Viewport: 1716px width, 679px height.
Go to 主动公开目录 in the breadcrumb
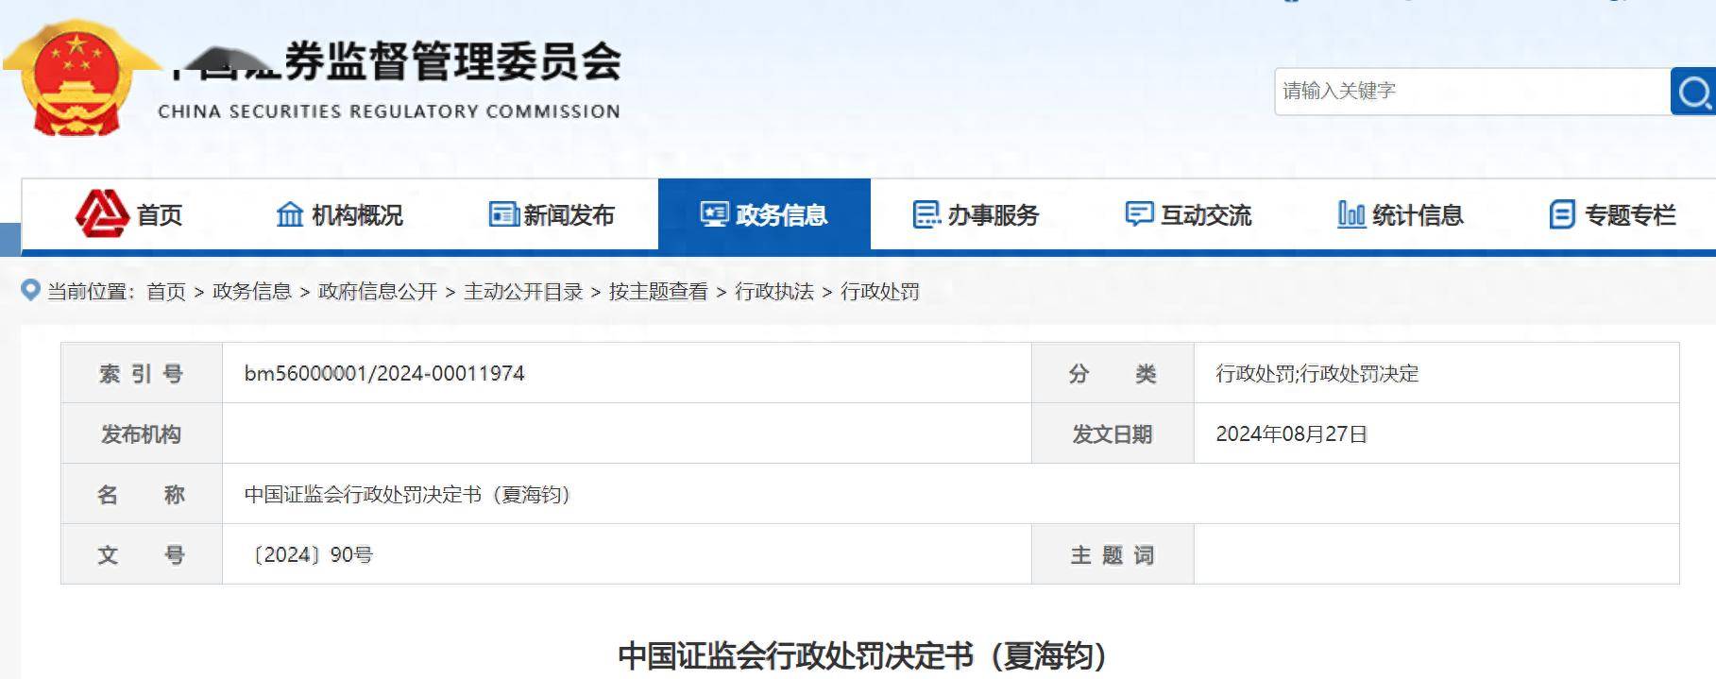click(x=523, y=291)
